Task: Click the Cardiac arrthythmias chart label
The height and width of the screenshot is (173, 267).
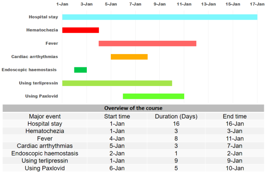Action: 35,57
